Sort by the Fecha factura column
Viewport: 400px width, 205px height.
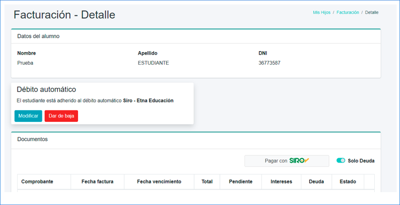97,182
